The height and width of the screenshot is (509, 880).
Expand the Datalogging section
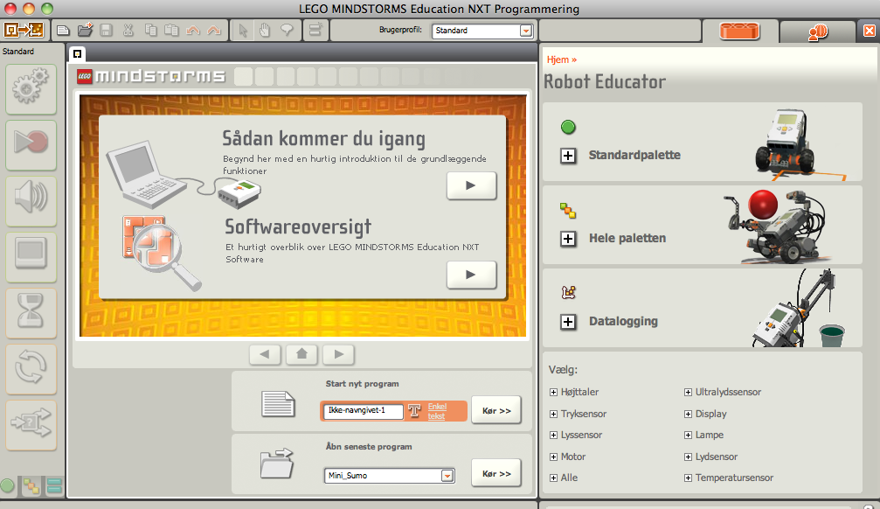tap(568, 322)
